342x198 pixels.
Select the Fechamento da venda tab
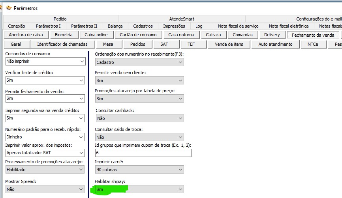(x=313, y=35)
